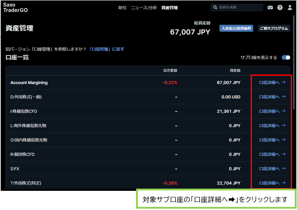Select the S:FX account name

[15, 169]
